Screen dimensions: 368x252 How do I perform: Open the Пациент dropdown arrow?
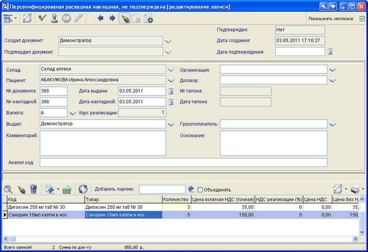pyautogui.click(x=171, y=80)
